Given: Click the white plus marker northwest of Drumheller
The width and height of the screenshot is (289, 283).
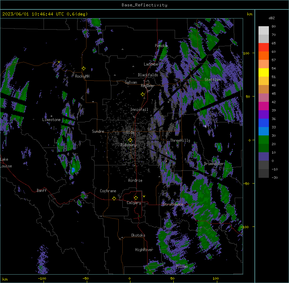Looking at the screenshot, I should pos(205,126).
